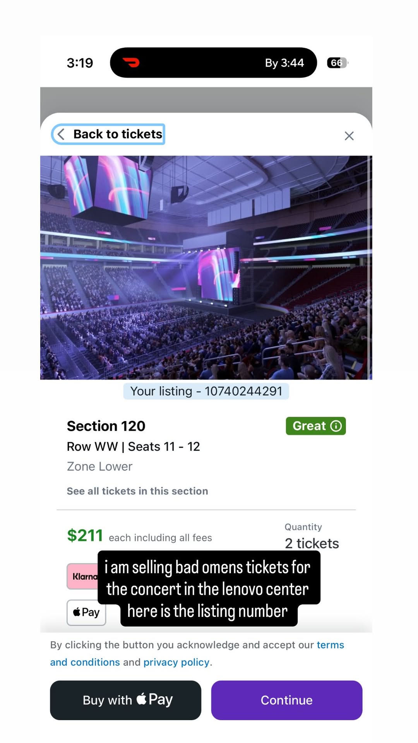
Task: Tap the battery indicator in status bar
Action: click(x=337, y=63)
